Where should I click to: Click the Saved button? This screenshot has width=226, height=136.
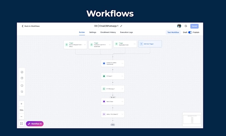(x=194, y=26)
